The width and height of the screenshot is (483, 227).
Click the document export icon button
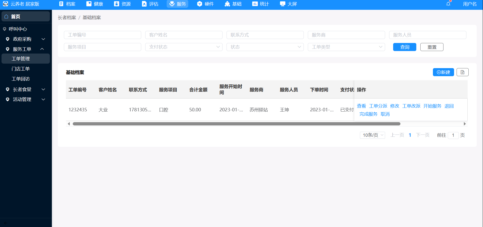tap(462, 72)
